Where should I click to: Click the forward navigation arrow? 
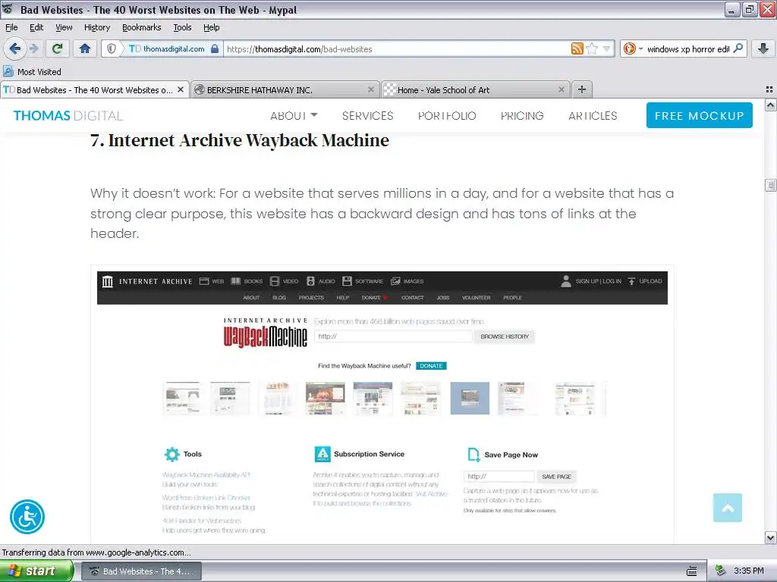coord(33,48)
